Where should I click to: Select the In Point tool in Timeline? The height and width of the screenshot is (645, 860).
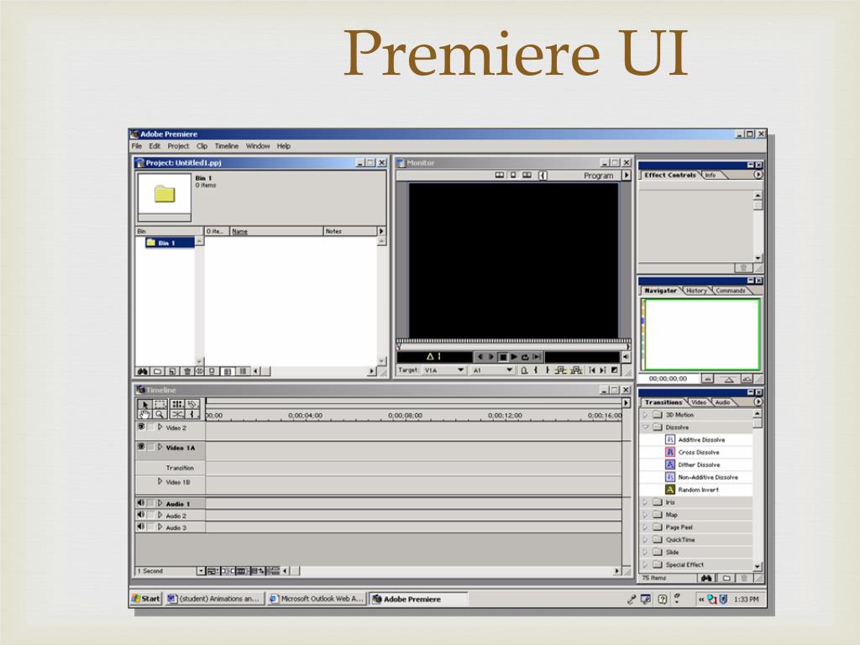pos(192,415)
